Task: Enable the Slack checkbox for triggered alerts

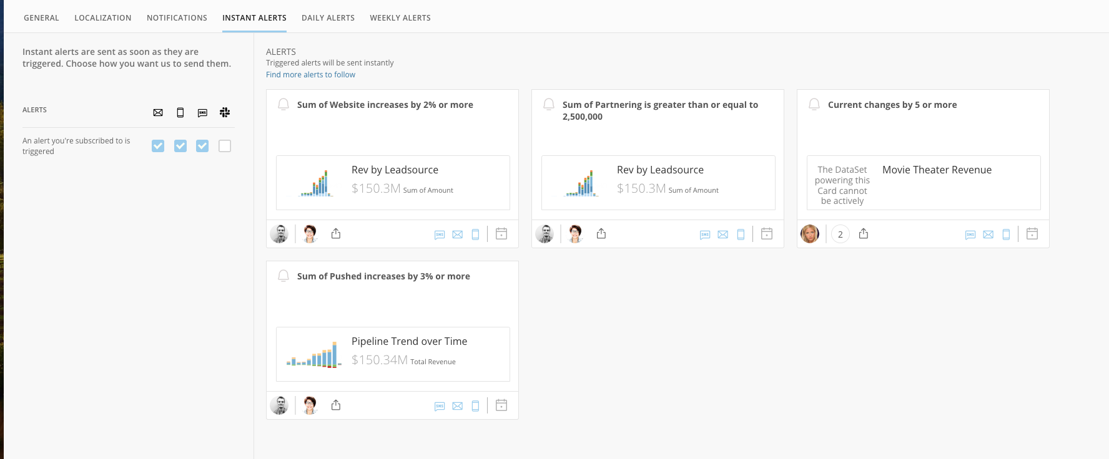Action: tap(225, 146)
